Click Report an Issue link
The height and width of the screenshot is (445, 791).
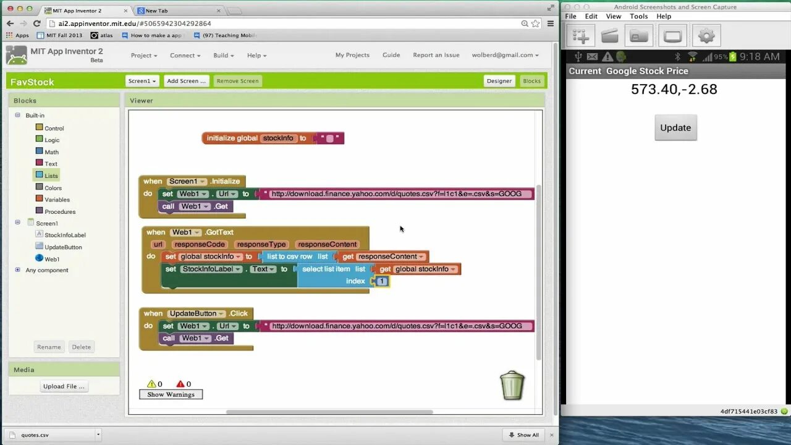[436, 55]
